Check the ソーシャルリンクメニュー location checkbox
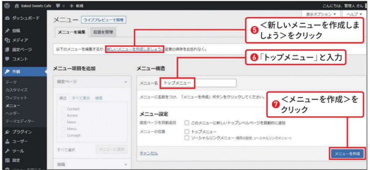Viewport: 370px width, 170px height. point(187,138)
